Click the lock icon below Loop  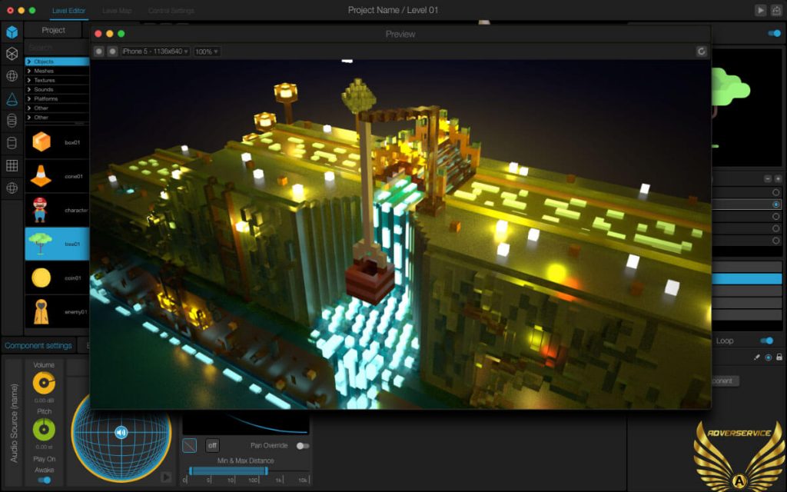click(779, 357)
